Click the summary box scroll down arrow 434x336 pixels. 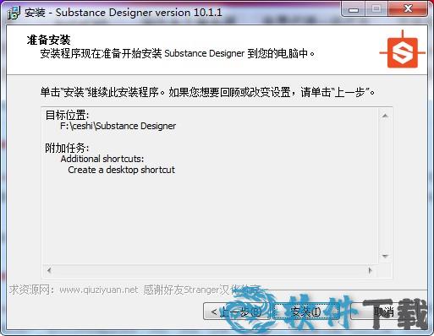[385, 256]
